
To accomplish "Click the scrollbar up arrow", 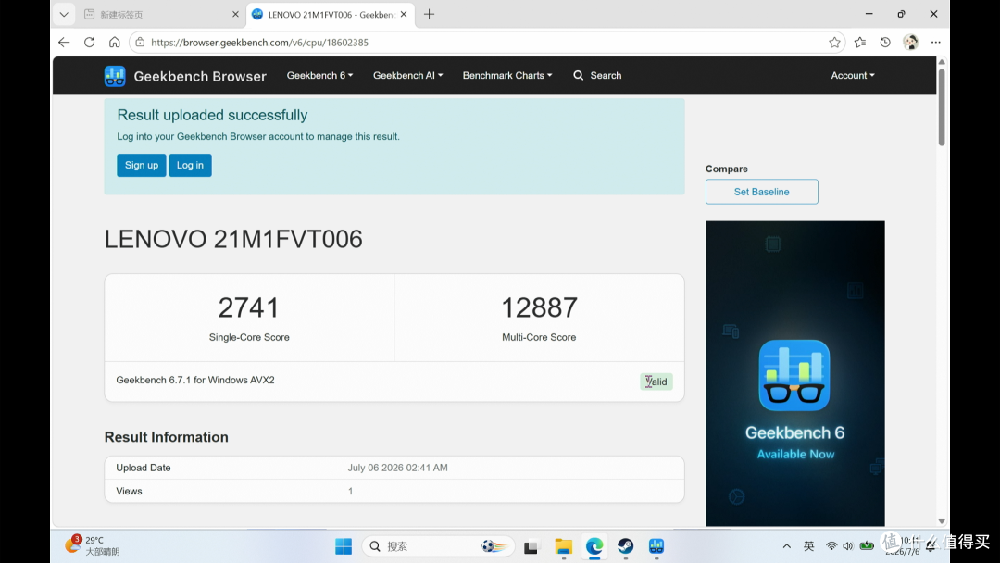I will 942,62.
